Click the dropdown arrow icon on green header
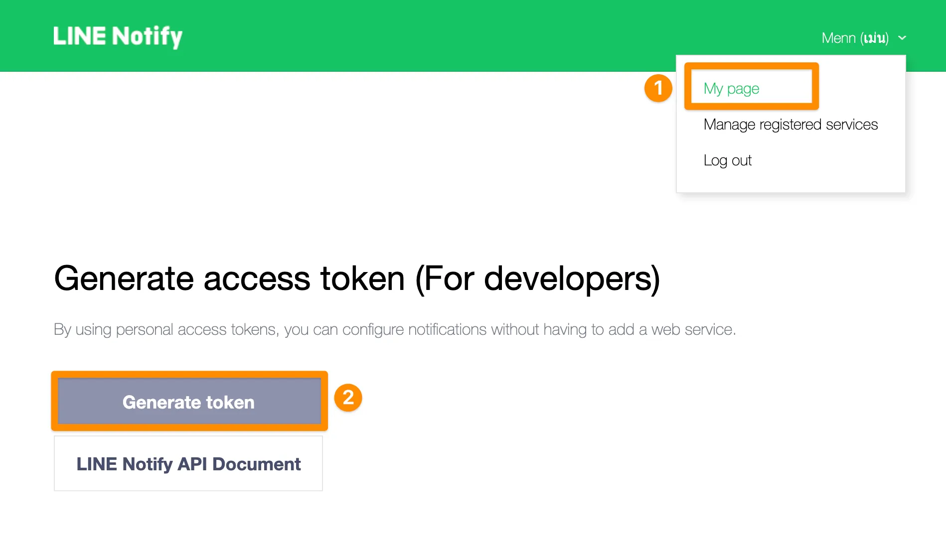Viewport: 946px width, 556px height. click(902, 37)
